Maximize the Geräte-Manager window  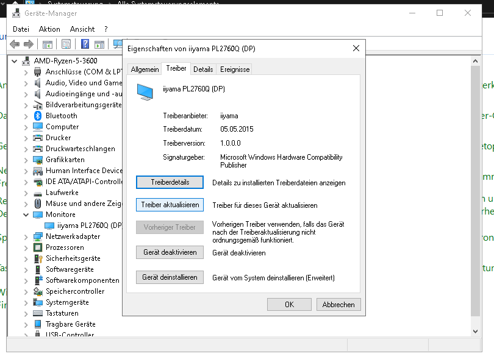[x=440, y=13]
